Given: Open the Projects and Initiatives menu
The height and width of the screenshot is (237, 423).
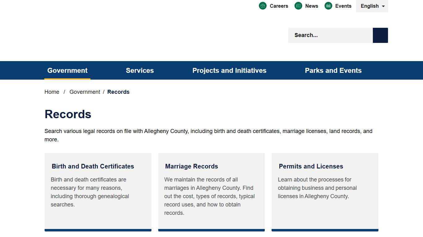Looking at the screenshot, I should click(229, 70).
